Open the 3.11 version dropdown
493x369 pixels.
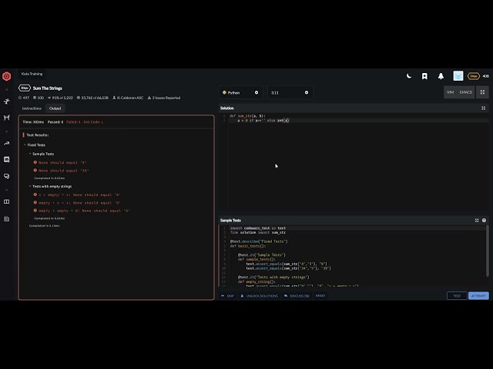coord(290,92)
